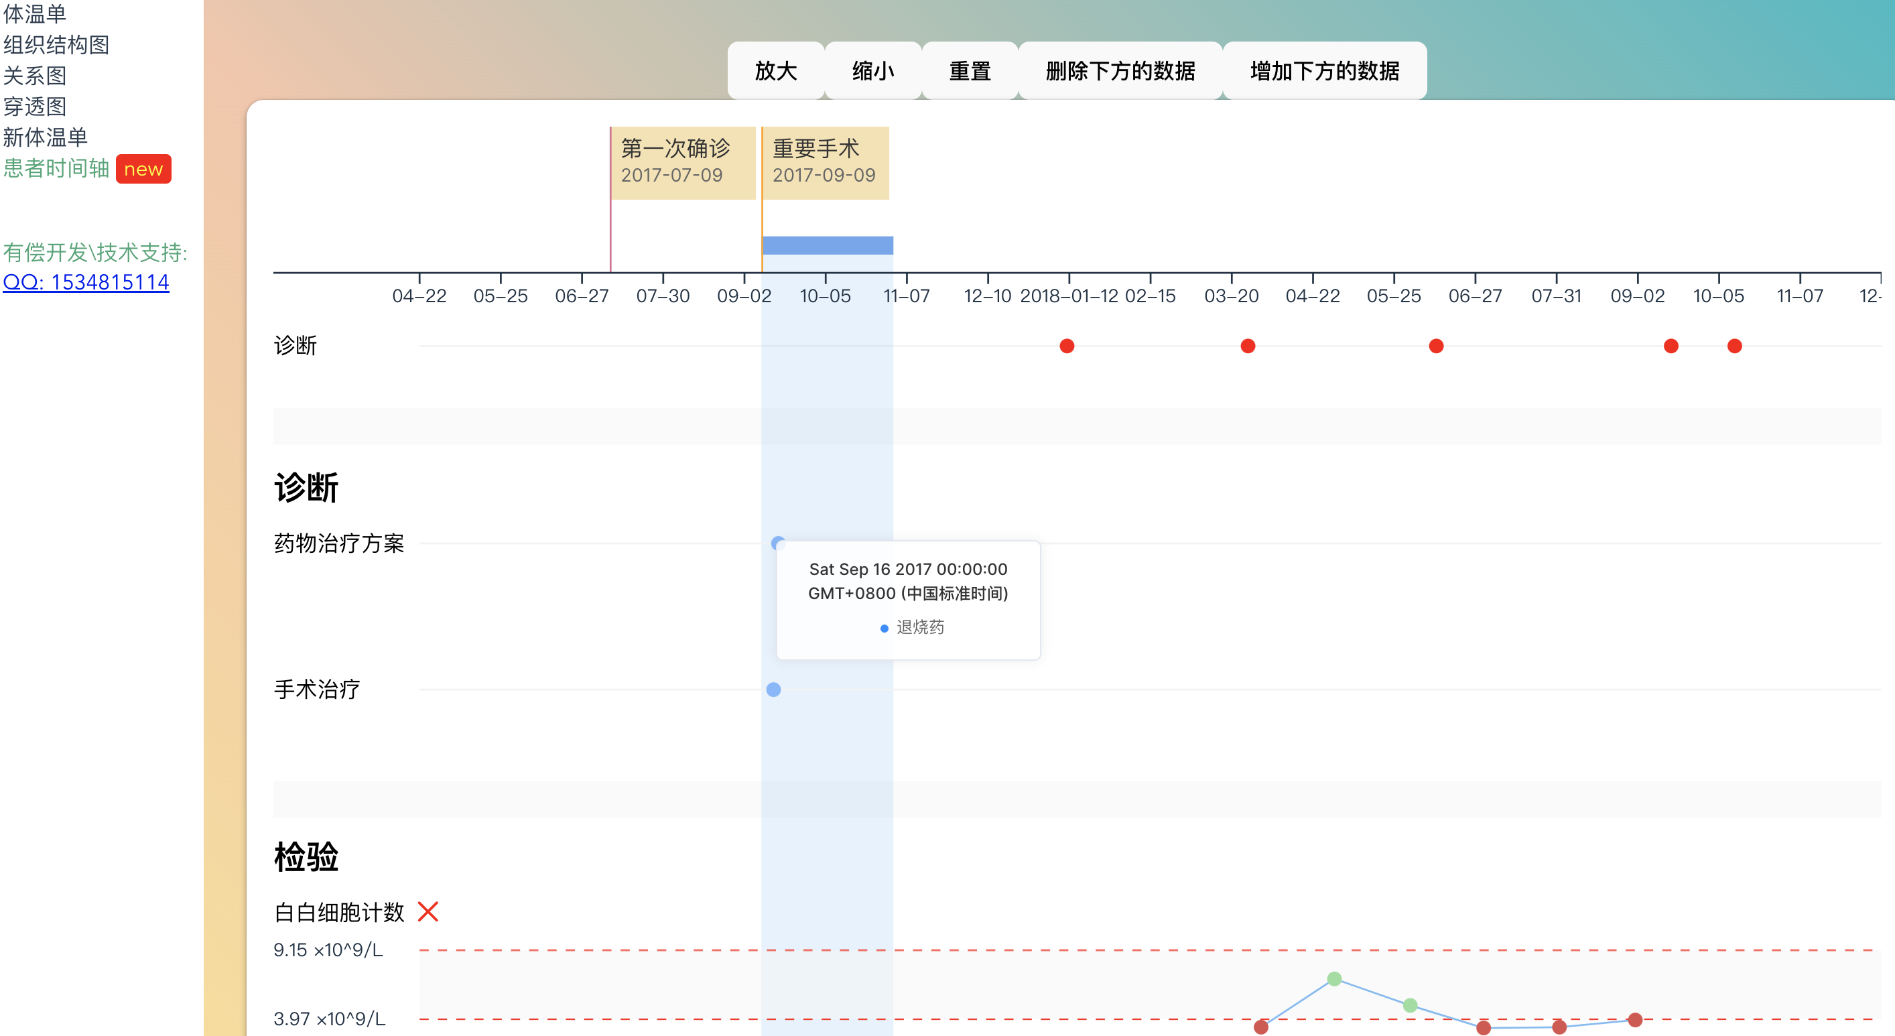Viewport: 1895px width, 1036px height.
Task: Click the red X beside 白白细胞计数
Action: pyautogui.click(x=428, y=911)
